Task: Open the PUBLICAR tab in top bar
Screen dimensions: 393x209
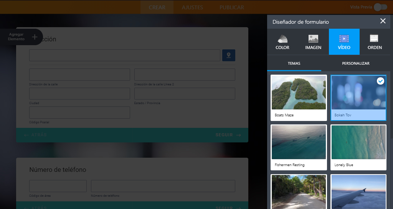Action: click(232, 7)
